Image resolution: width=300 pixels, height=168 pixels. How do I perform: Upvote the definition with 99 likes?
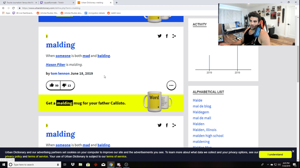click(x=53, y=85)
